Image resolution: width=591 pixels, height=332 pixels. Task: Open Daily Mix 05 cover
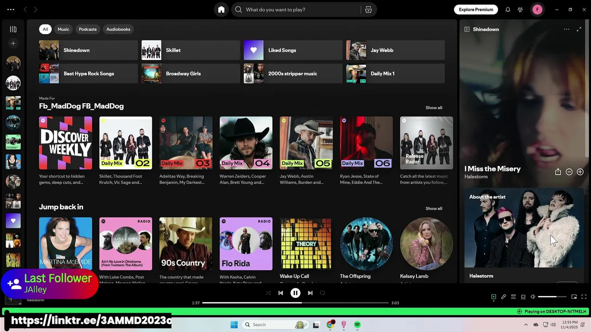point(306,143)
